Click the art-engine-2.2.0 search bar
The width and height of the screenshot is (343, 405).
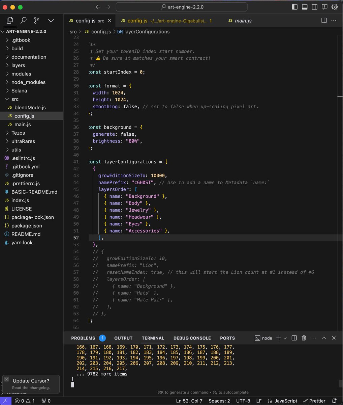(182, 7)
